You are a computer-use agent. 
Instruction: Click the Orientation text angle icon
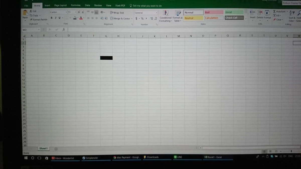(102, 12)
